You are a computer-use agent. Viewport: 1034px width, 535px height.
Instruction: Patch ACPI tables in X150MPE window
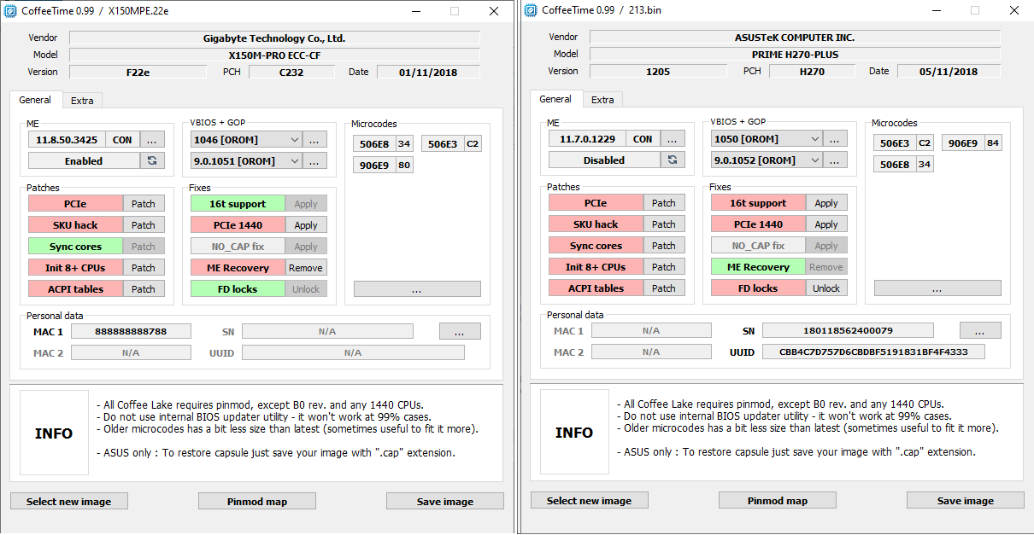tap(144, 289)
